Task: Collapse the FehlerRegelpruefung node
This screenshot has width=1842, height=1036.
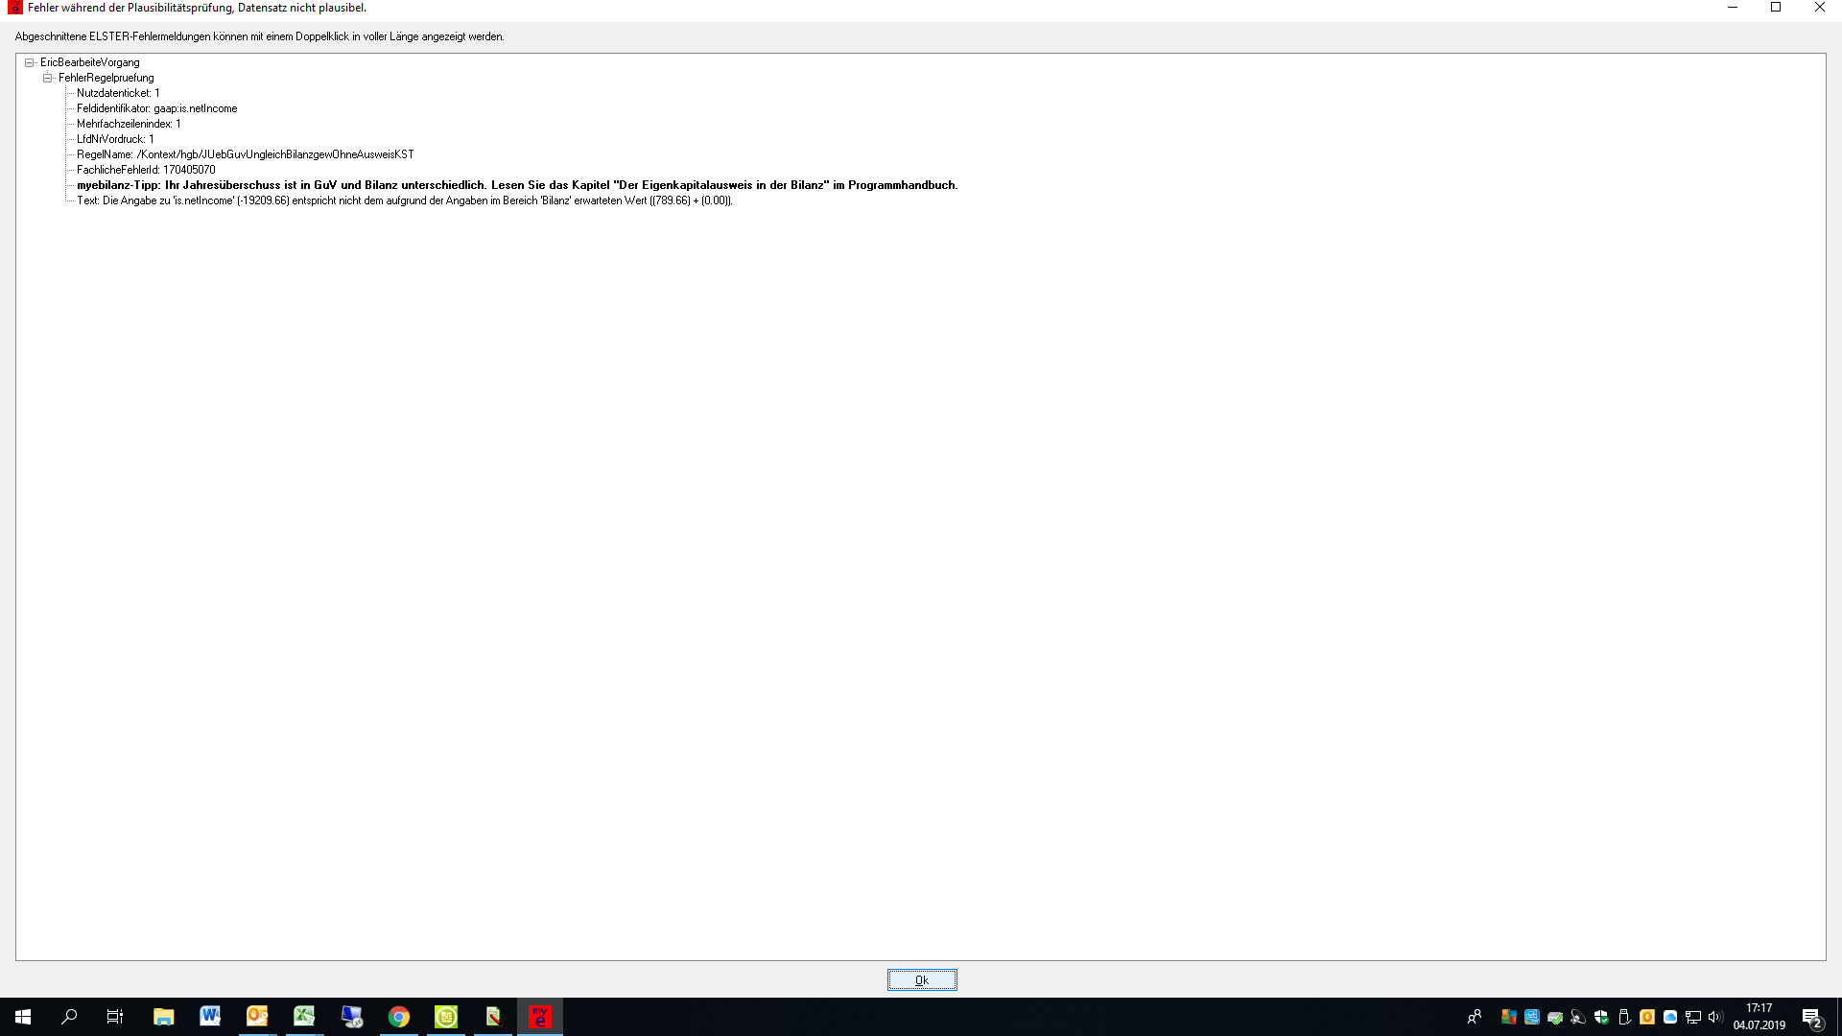Action: point(47,78)
